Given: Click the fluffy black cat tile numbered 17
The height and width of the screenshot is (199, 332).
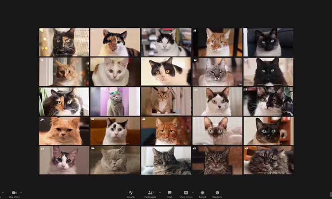Looking at the screenshot, I should tap(268, 72).
